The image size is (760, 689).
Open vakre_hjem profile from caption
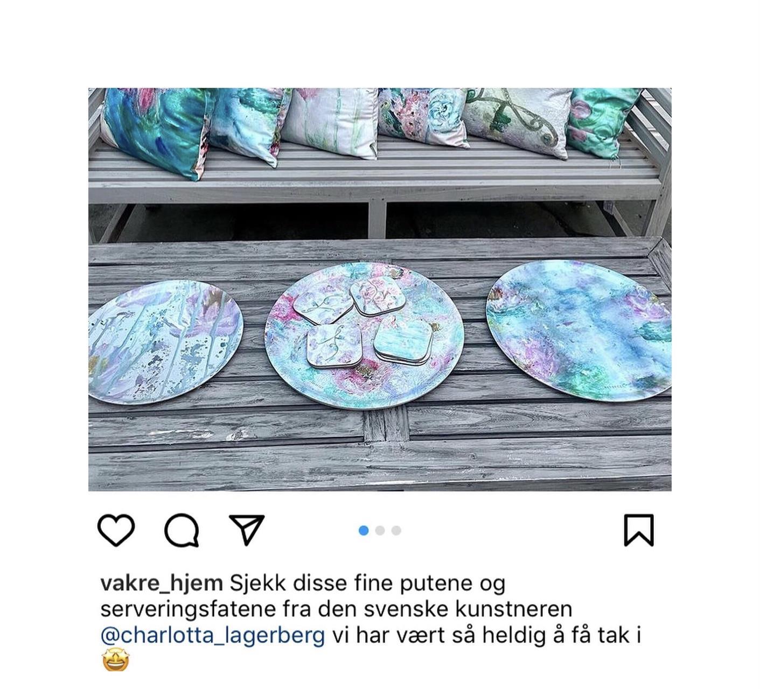[x=162, y=583]
